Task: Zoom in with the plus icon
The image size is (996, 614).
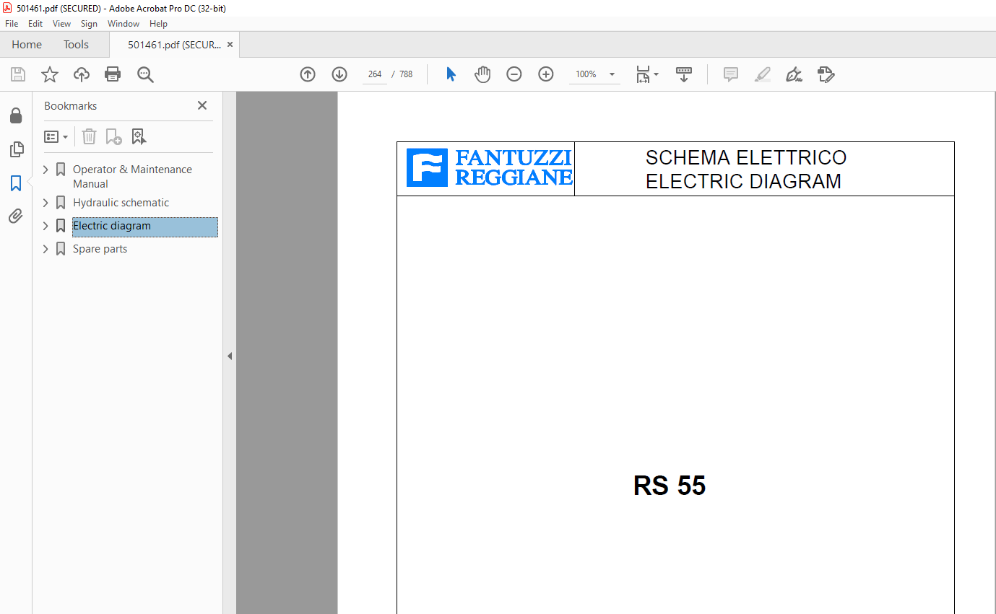Action: click(546, 74)
